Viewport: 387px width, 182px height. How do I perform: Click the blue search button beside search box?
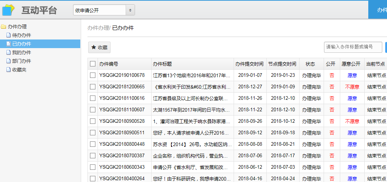pyautogui.click(x=386, y=47)
